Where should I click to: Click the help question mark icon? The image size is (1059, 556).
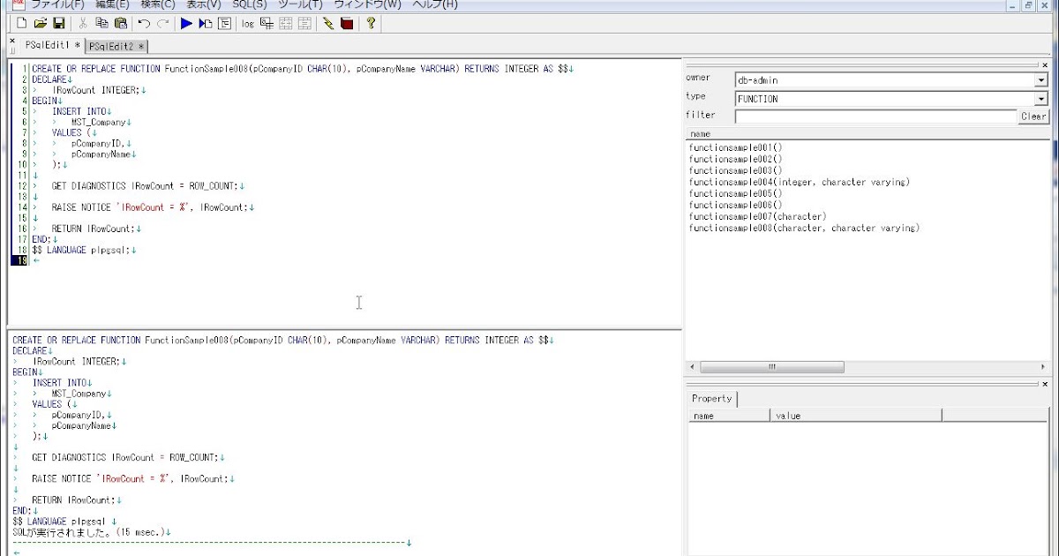click(x=371, y=24)
